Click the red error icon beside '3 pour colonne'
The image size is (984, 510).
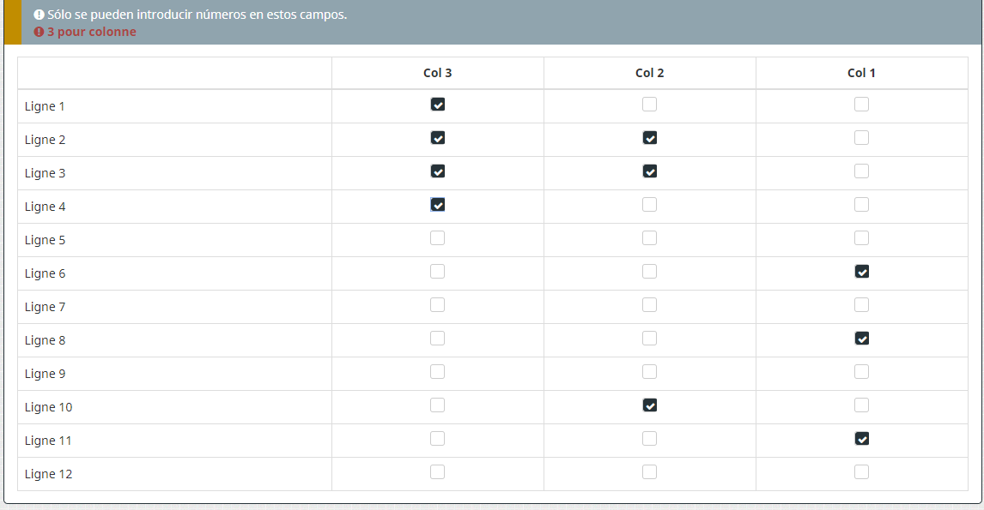tap(39, 32)
